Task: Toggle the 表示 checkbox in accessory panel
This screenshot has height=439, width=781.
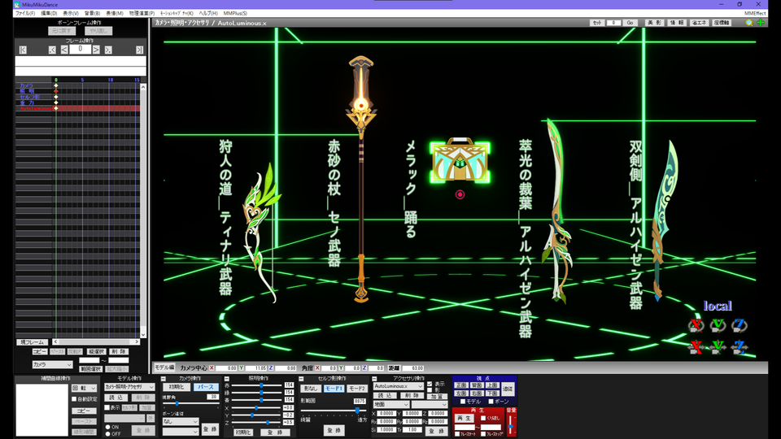Action: (x=430, y=385)
